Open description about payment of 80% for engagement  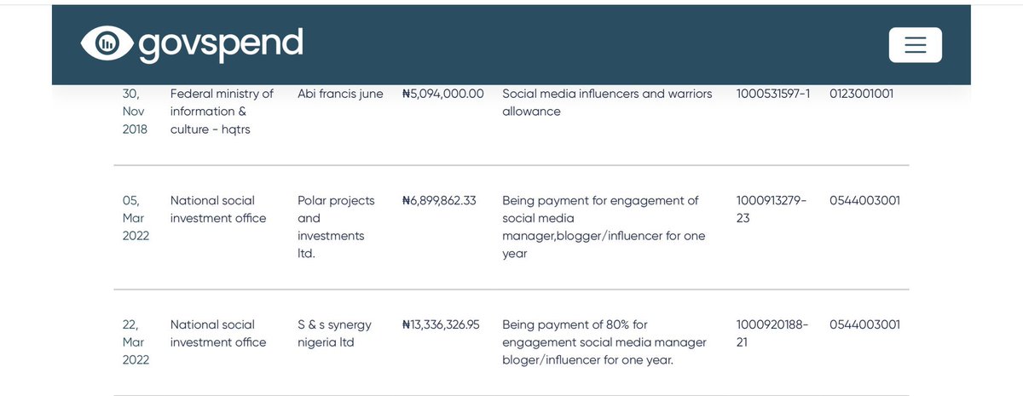604,341
